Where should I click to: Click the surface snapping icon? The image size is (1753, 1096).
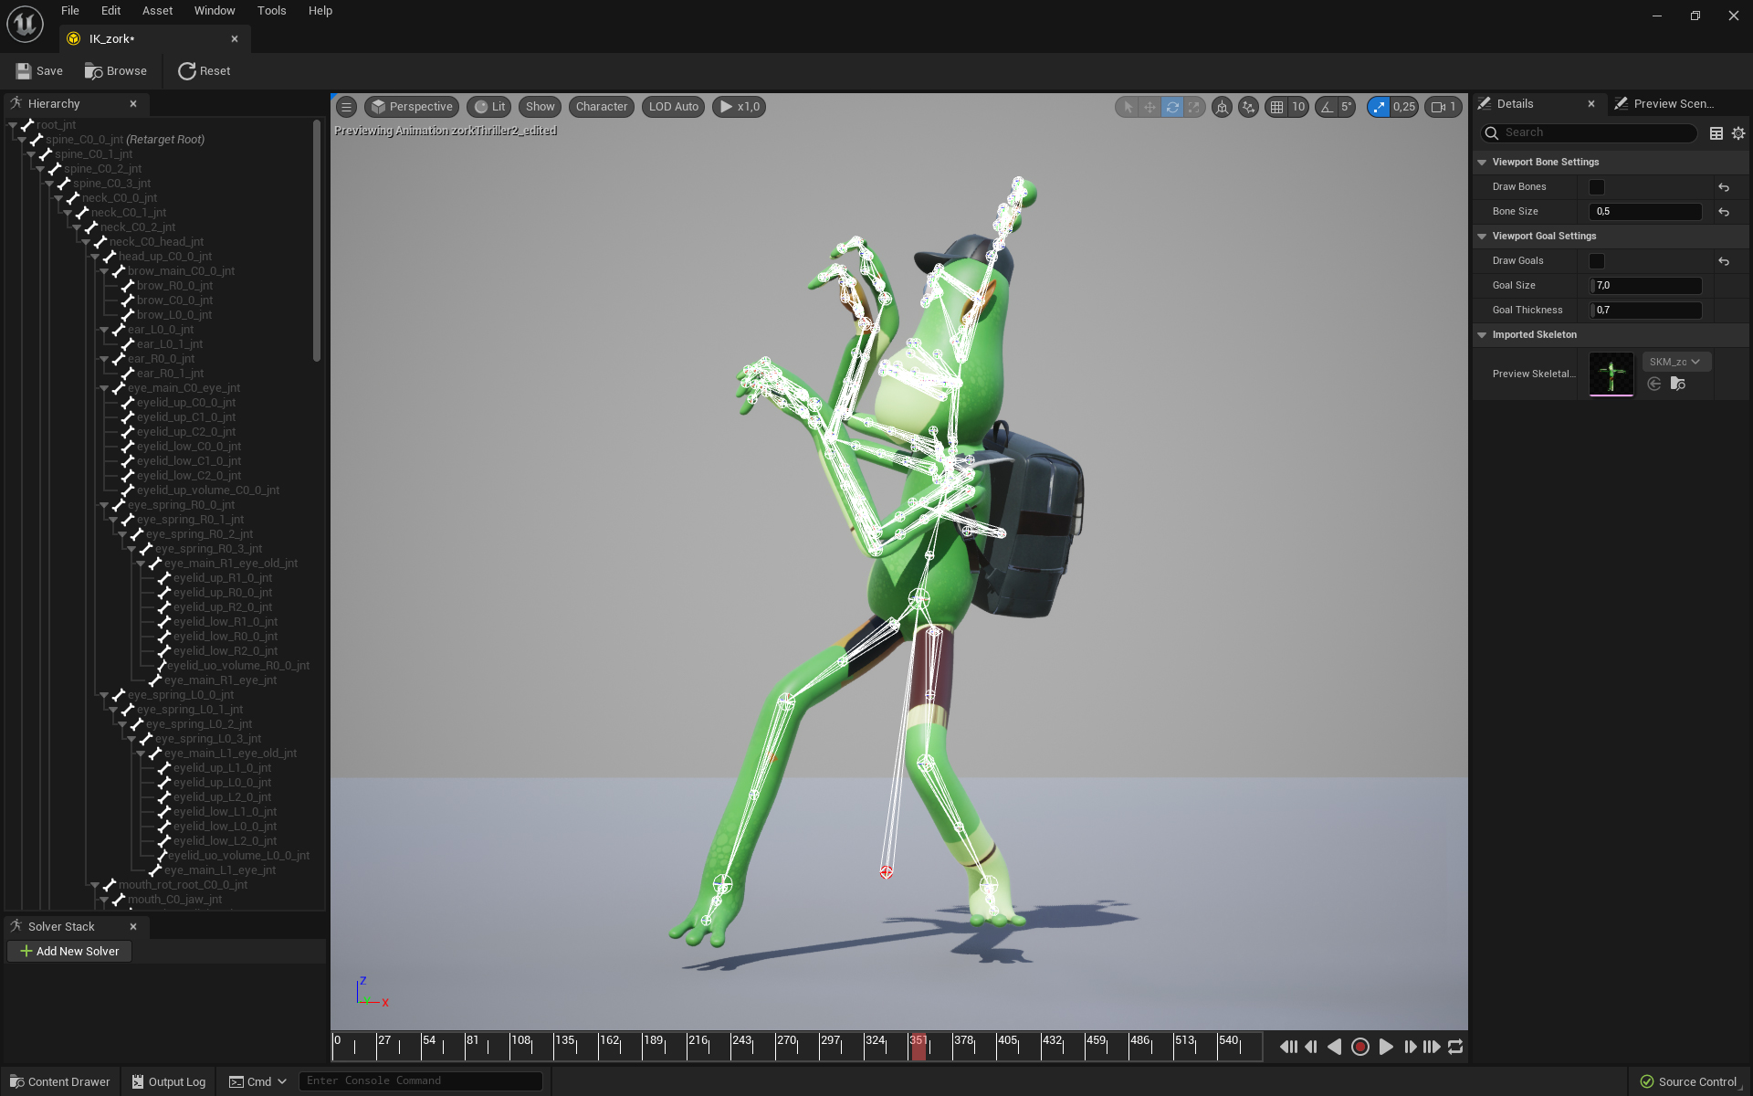[x=1248, y=107]
